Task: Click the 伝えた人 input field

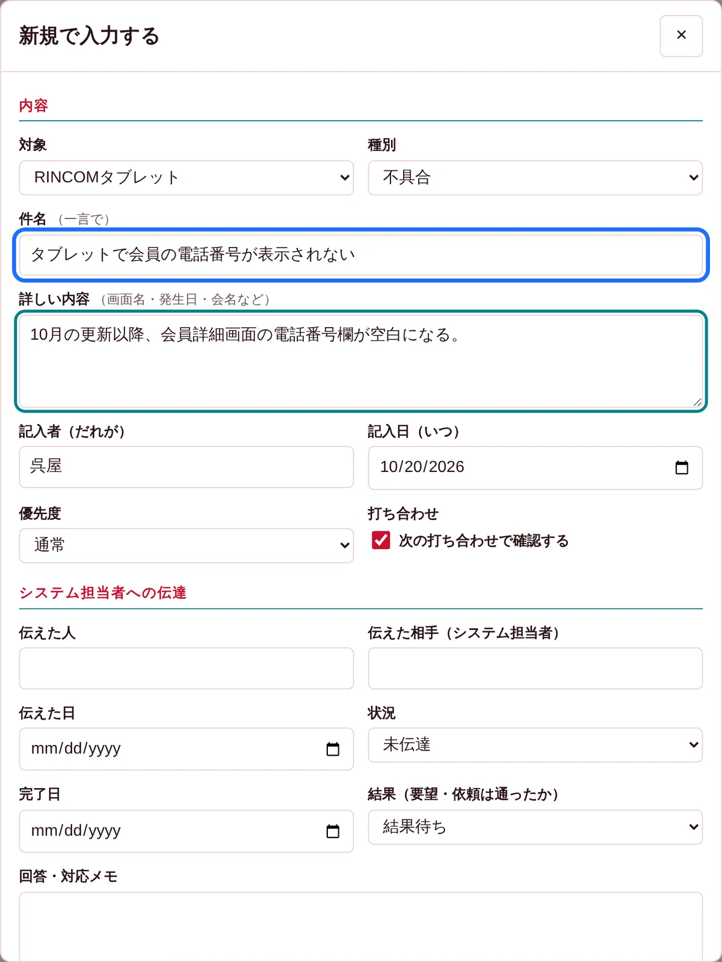Action: (x=187, y=669)
